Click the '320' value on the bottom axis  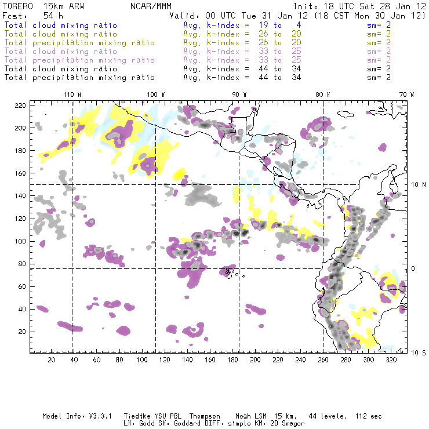click(391, 360)
